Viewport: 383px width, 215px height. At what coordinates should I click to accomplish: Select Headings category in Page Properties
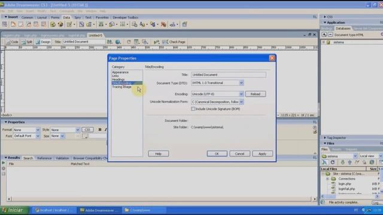tap(118, 79)
